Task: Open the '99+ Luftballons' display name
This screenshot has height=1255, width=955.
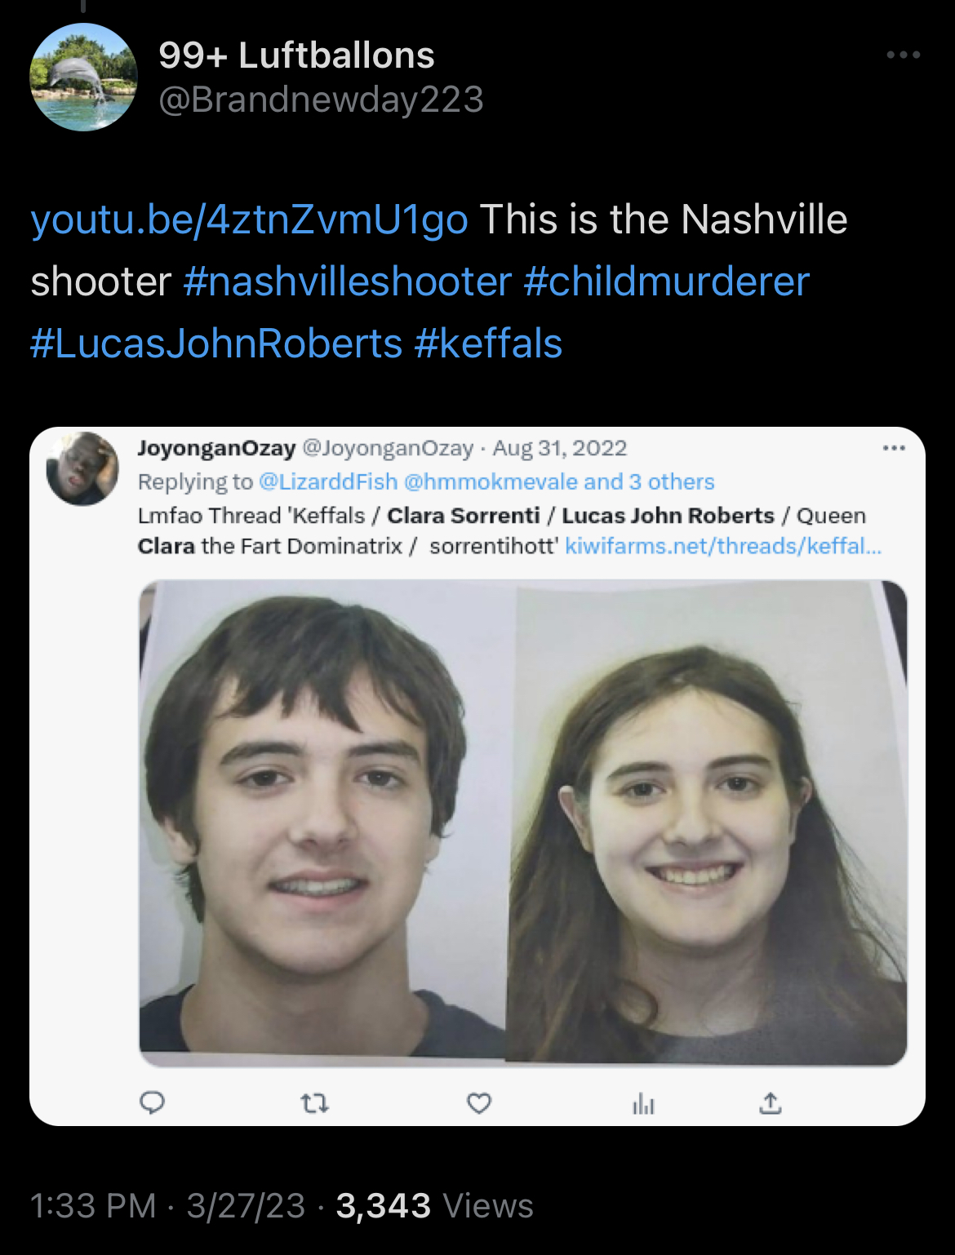Action: coord(296,55)
